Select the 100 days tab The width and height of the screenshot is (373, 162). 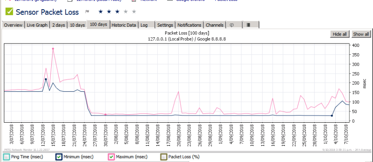click(99, 24)
